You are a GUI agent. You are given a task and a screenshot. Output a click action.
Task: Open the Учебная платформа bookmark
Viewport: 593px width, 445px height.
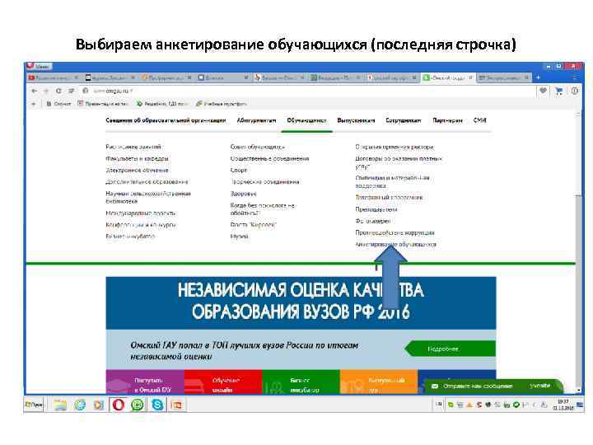point(222,104)
